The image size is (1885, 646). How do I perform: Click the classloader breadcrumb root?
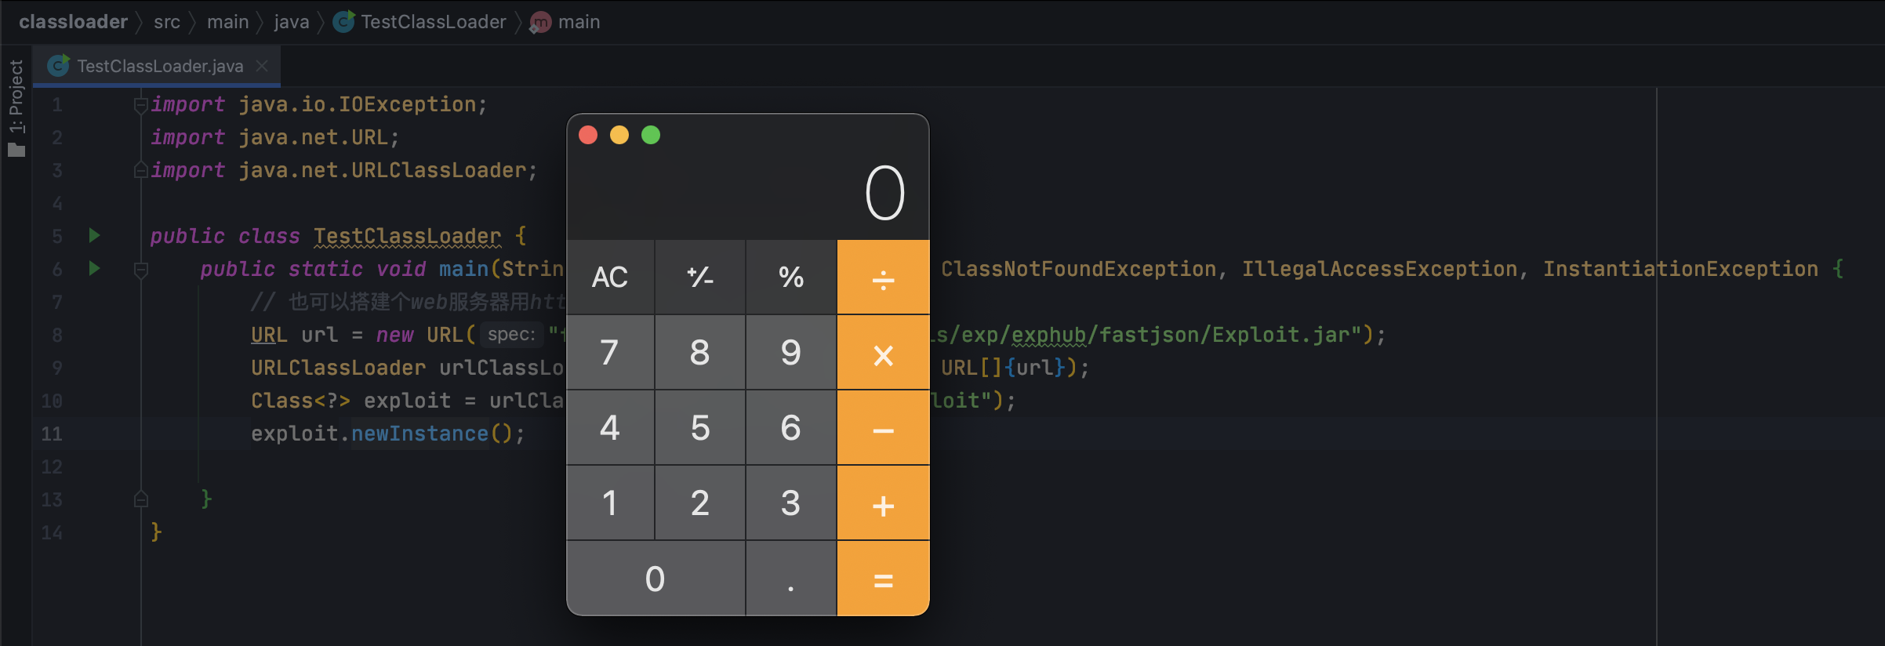(x=73, y=22)
